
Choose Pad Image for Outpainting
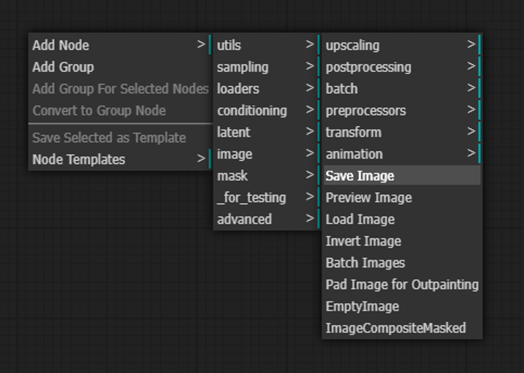tap(402, 285)
